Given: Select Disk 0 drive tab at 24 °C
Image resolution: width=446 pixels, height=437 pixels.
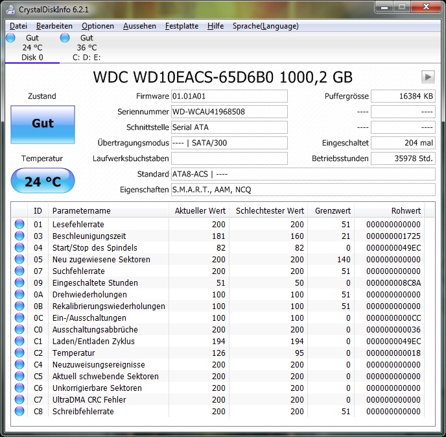Looking at the screenshot, I should pyautogui.click(x=32, y=47).
